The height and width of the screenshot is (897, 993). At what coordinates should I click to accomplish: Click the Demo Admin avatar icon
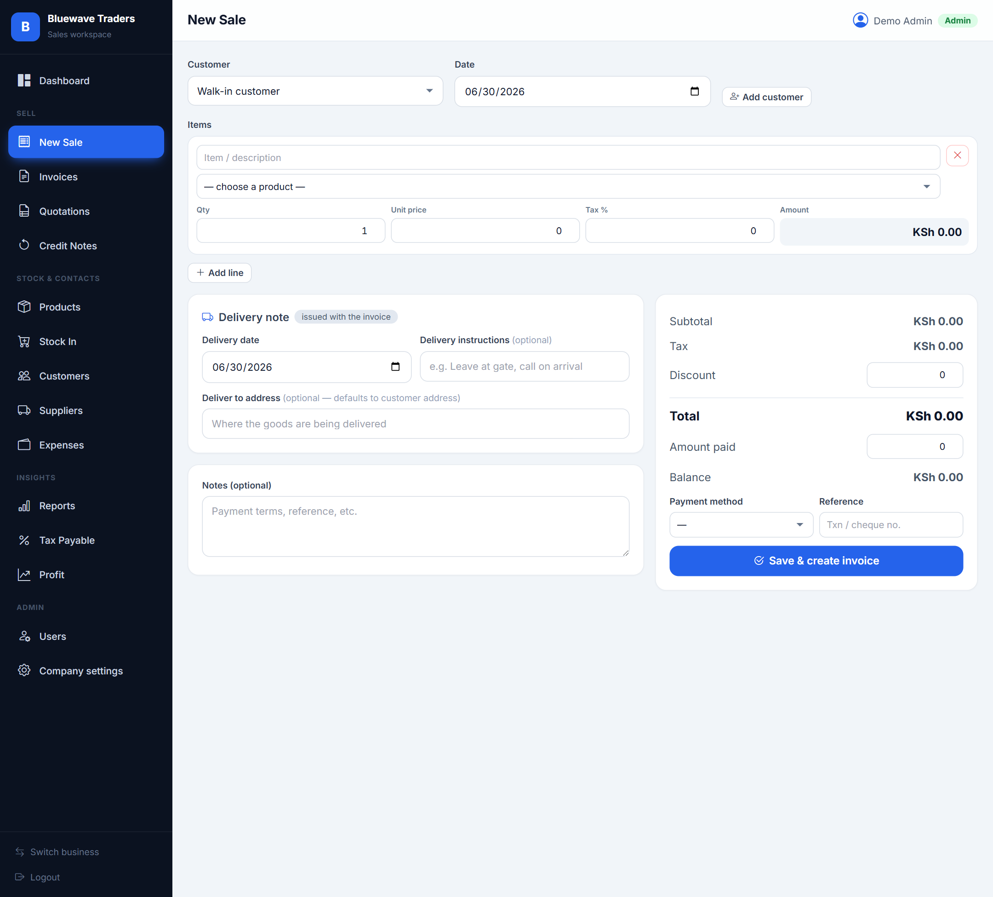860,20
